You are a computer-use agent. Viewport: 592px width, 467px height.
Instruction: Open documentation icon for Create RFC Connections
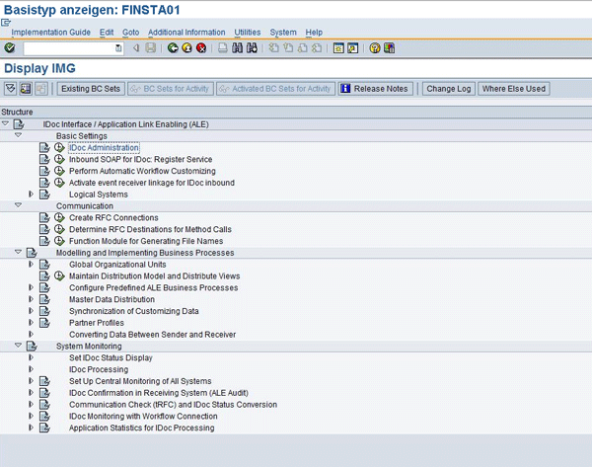pyautogui.click(x=44, y=218)
